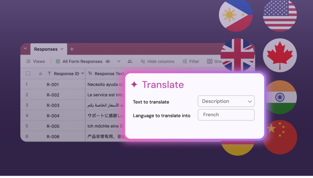313x178 pixels.
Task: Open the Responses tab
Action: point(49,49)
